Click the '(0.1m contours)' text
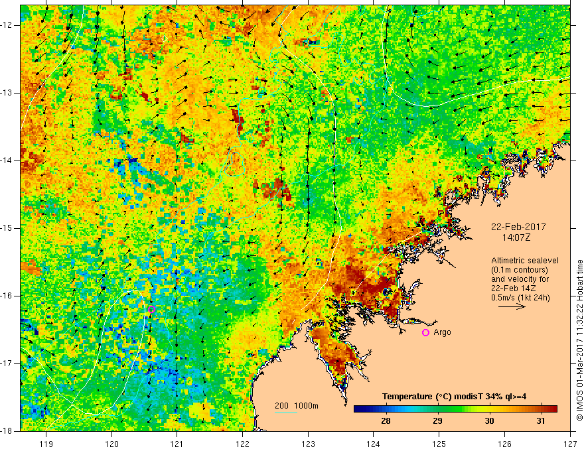 (520, 270)
